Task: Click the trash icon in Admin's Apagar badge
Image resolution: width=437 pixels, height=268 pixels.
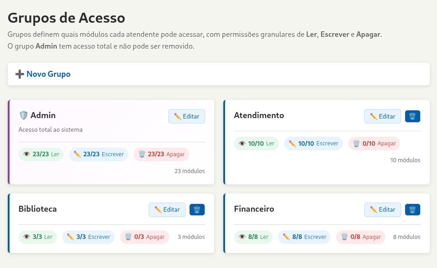Action: [141, 154]
